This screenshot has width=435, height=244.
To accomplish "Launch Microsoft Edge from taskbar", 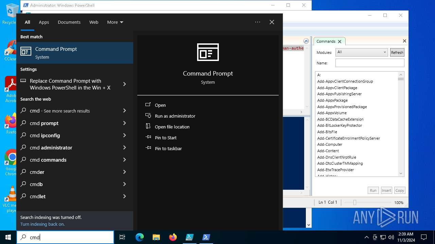I will (140, 237).
